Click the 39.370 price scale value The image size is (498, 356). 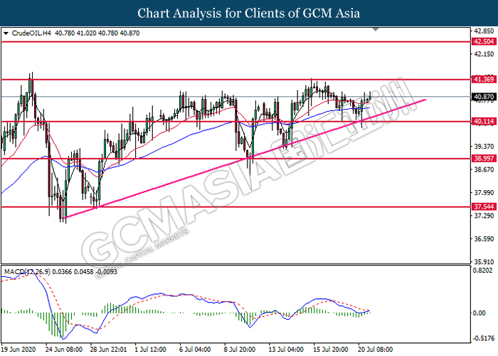tap(484, 147)
